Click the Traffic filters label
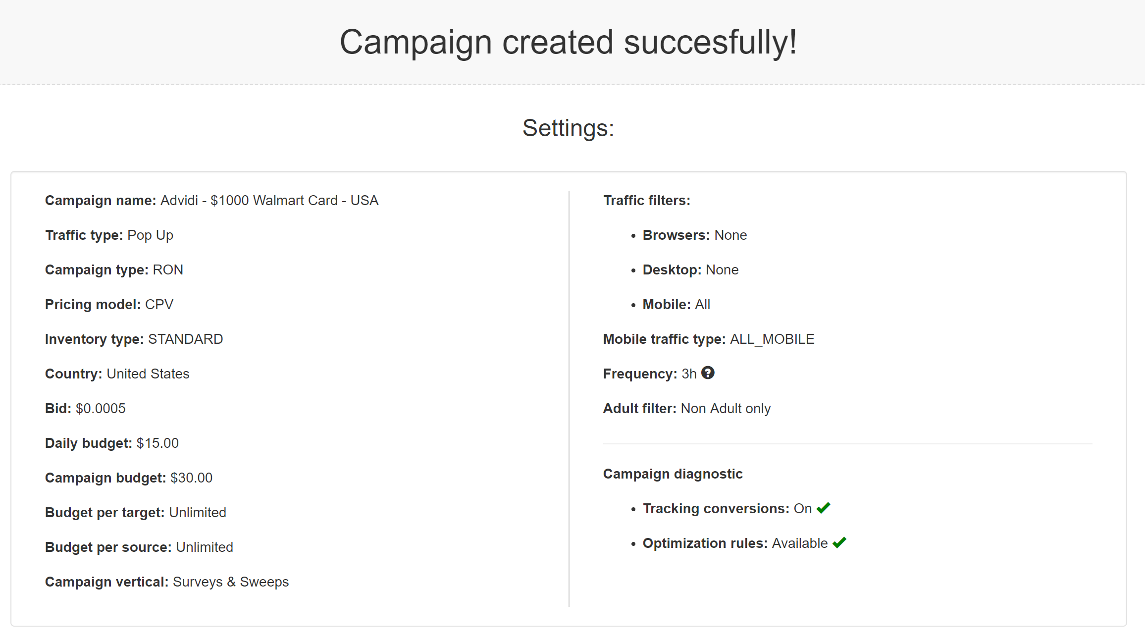Screen dimensions: 1145x644 [646, 201]
